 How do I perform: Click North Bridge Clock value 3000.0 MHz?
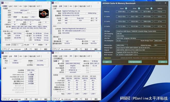coord(160,41)
